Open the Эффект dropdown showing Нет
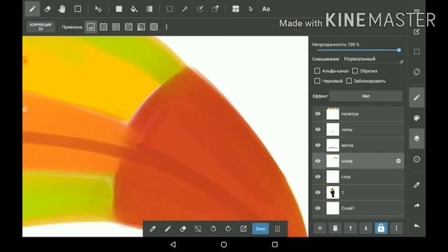Image resolution: width=448 pixels, height=252 pixels. point(366,97)
